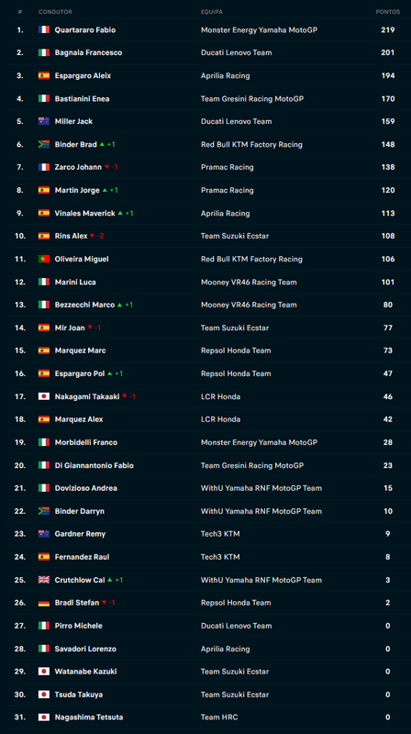Click the 159 points value
The image size is (411, 734).
click(x=387, y=121)
